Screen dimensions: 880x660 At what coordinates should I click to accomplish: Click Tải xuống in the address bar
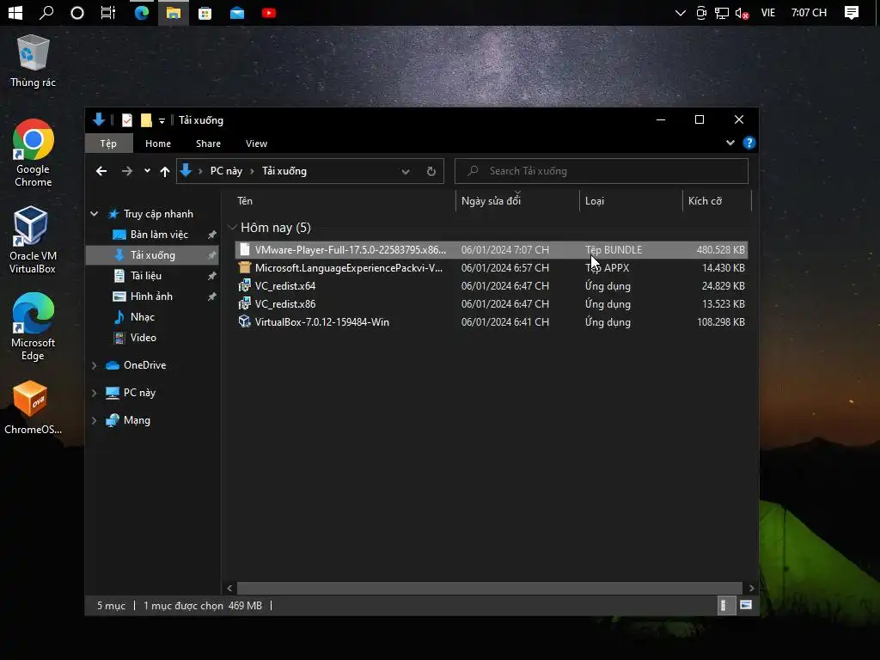point(284,171)
